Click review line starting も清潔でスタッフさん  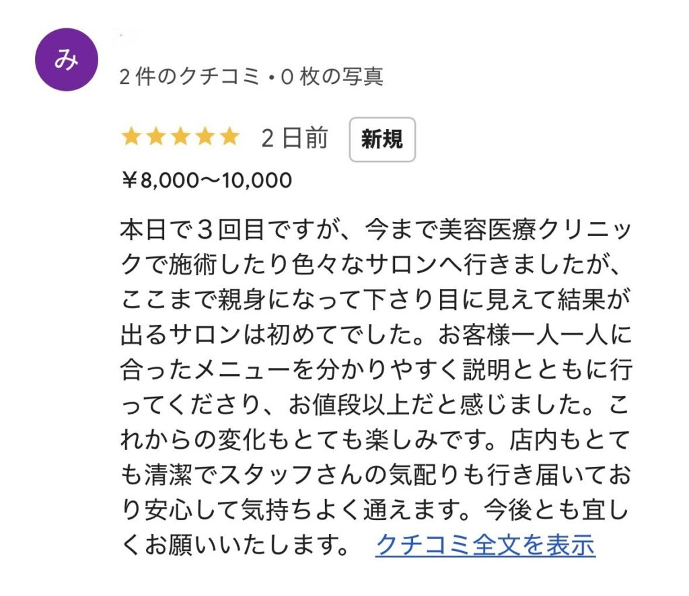click(x=376, y=475)
